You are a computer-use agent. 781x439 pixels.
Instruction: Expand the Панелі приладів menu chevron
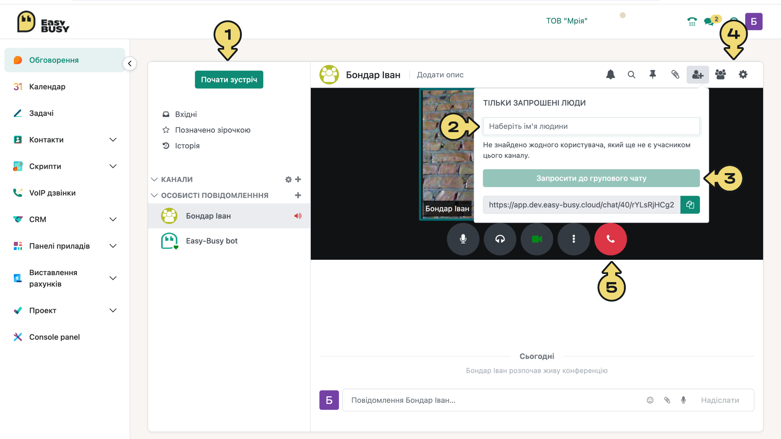pos(113,246)
